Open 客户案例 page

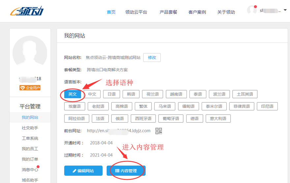pos(197,12)
